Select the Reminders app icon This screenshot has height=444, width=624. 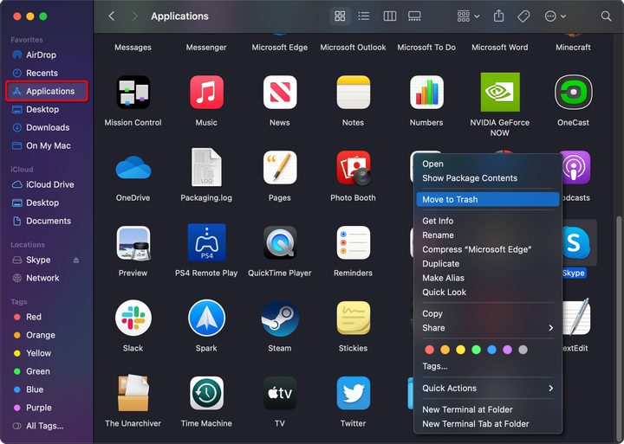click(x=353, y=243)
